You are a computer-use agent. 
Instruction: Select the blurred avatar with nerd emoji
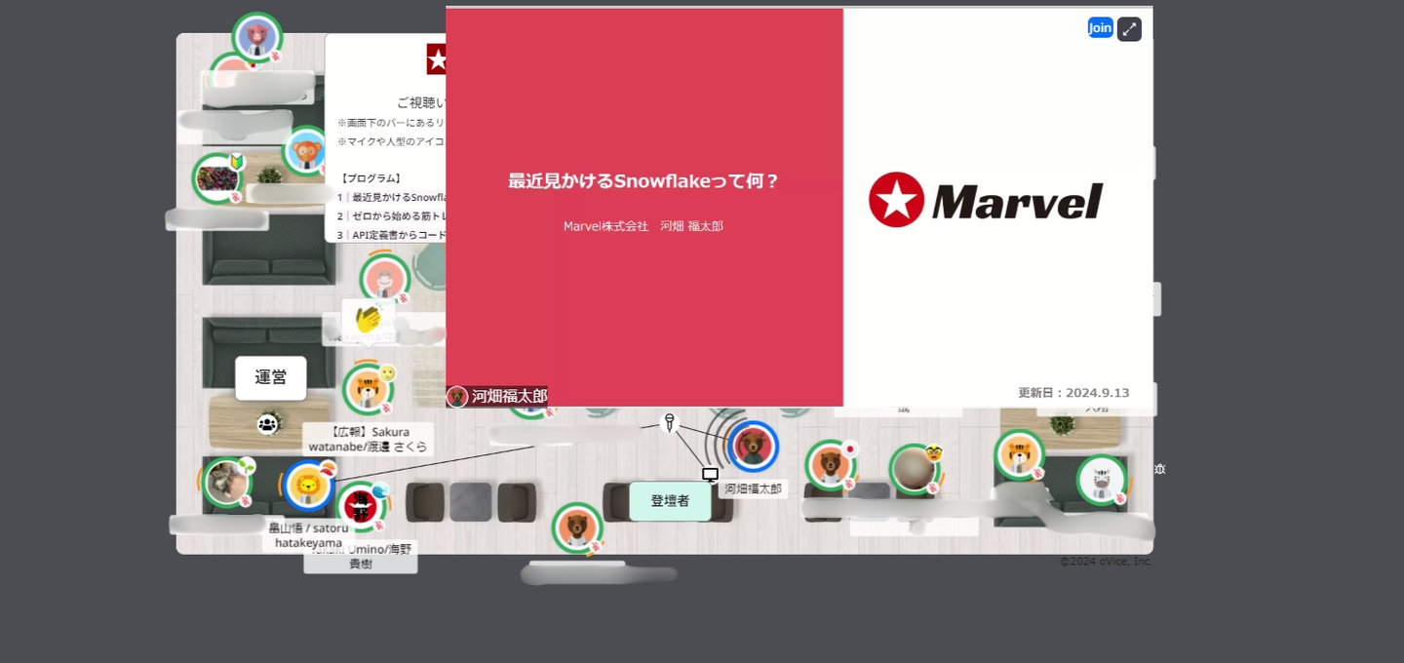pyautogui.click(x=914, y=469)
